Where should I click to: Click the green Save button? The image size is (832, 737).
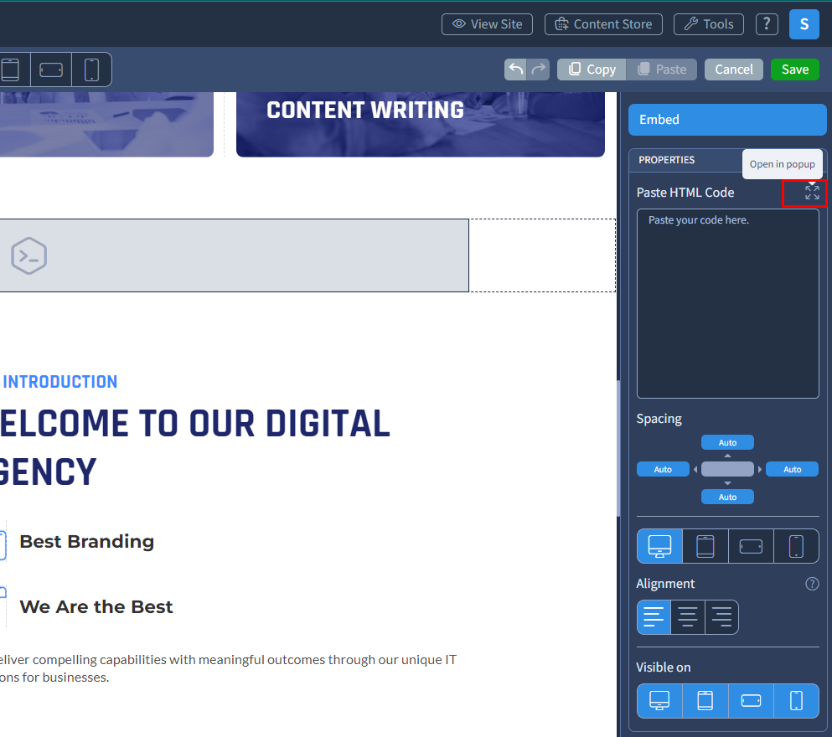794,70
